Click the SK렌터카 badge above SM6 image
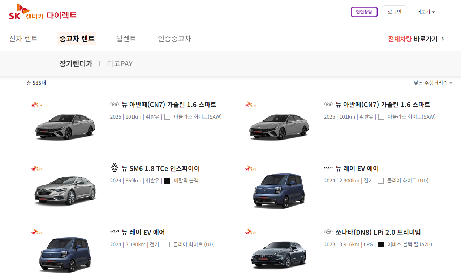461x278 pixels. (x=37, y=168)
